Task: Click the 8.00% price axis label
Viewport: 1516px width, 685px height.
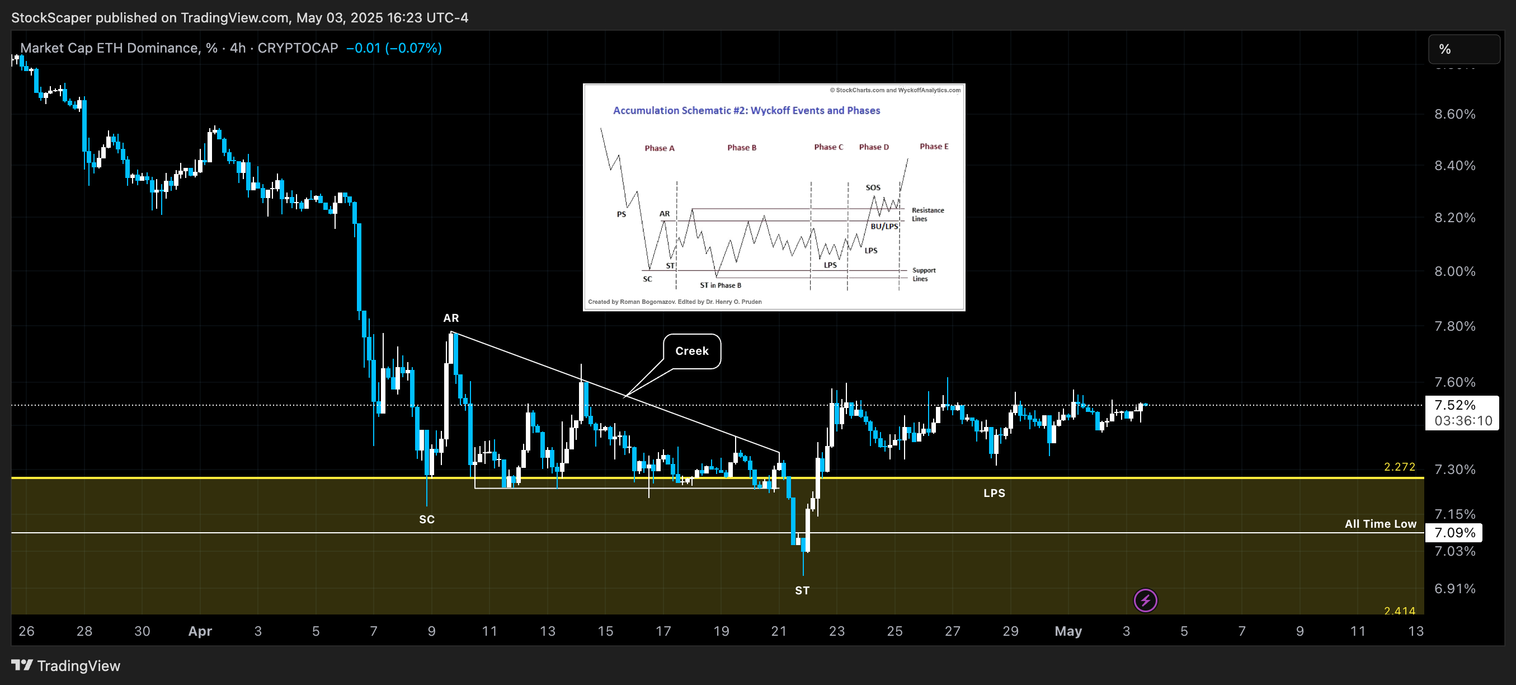Action: click(1455, 271)
